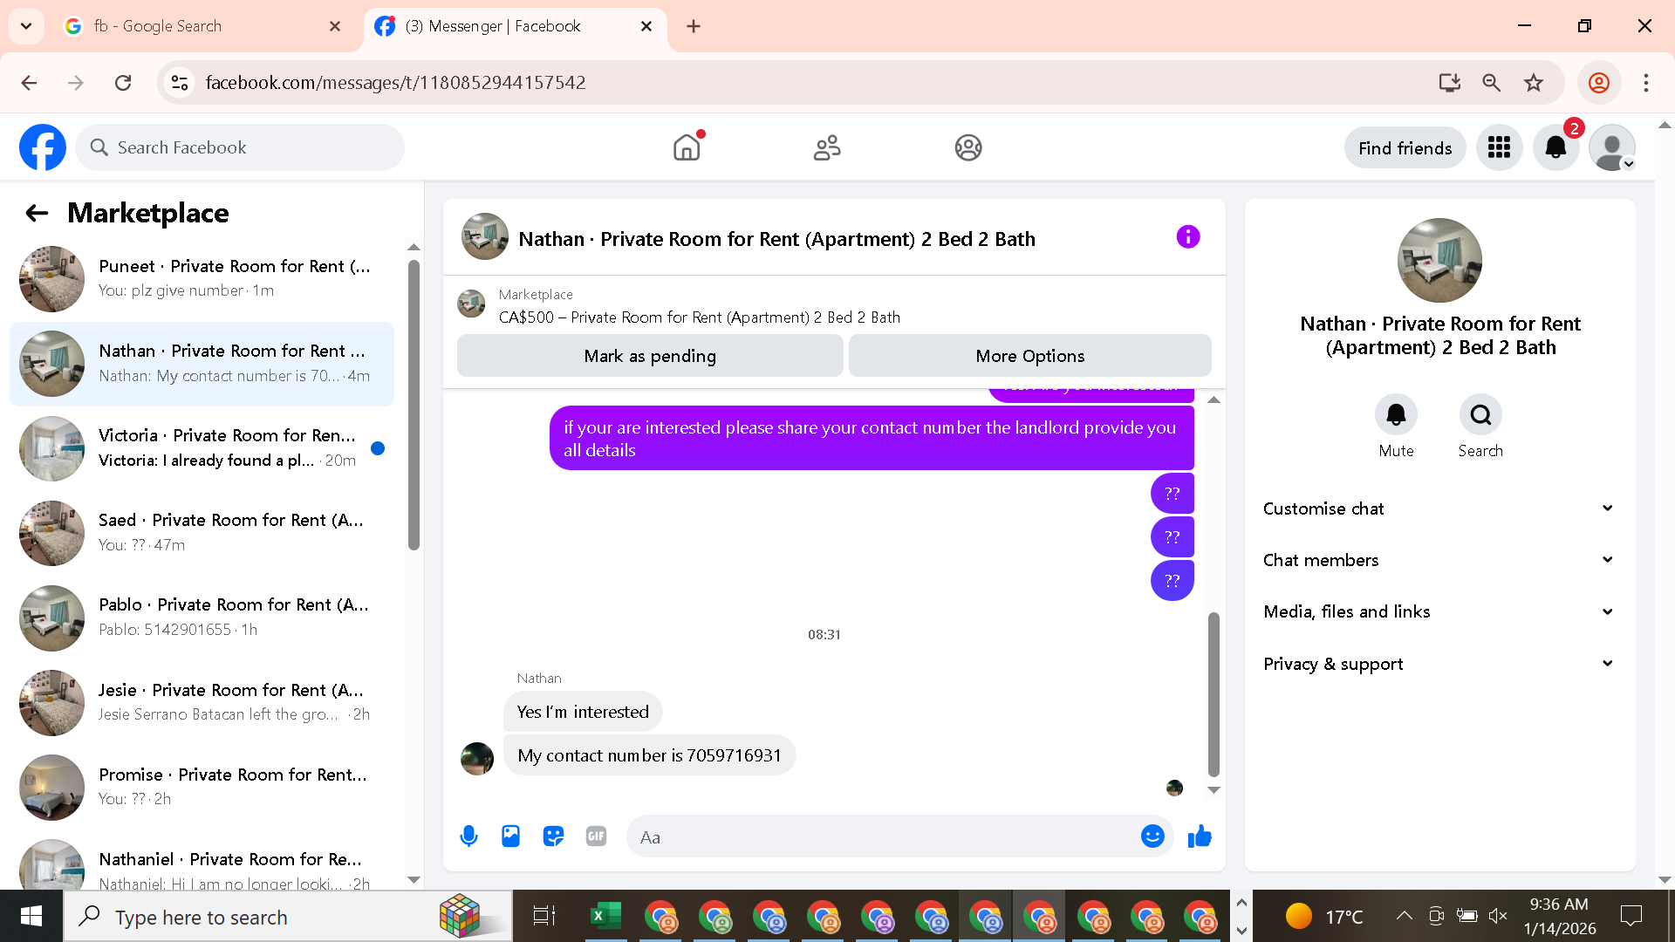This screenshot has height=942, width=1675.
Task: Expand Media, files and links section
Action: pos(1438,611)
